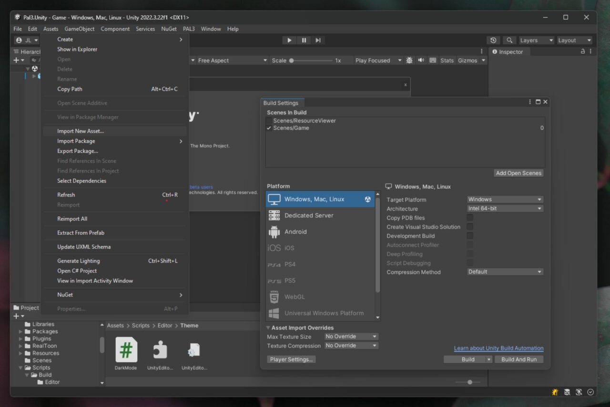Expand the Max Texture Size dropdown

click(351, 337)
